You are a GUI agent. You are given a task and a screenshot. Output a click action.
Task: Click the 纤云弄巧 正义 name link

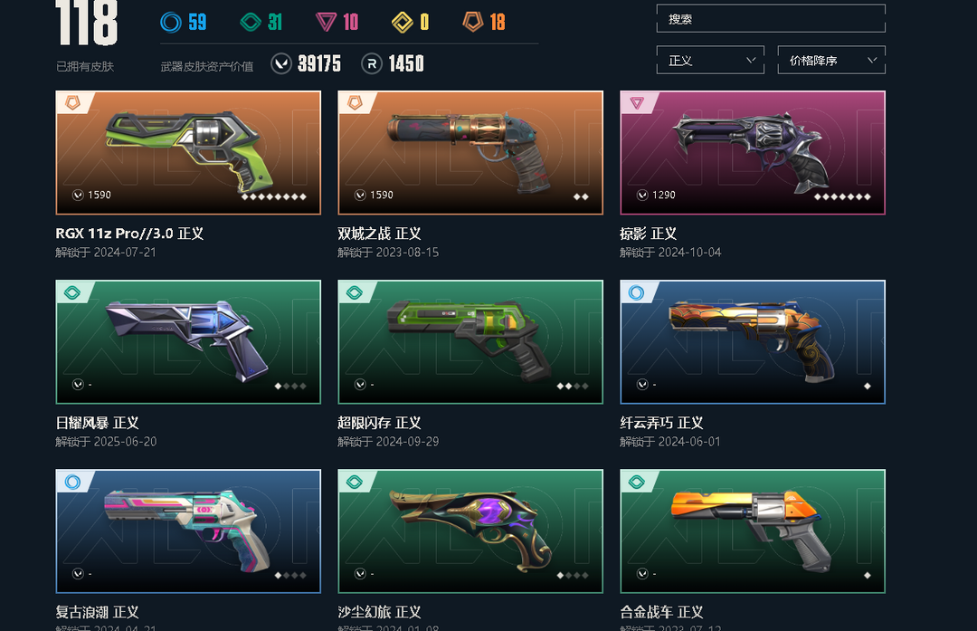(x=661, y=423)
